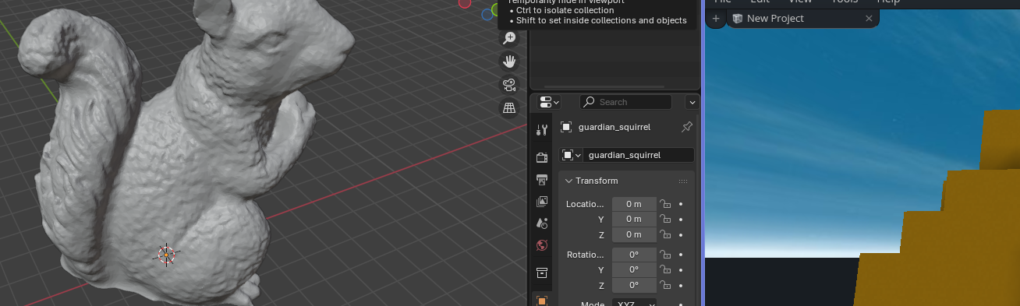Image resolution: width=1020 pixels, height=306 pixels.
Task: Select the pan hand viewport icon
Action: [x=509, y=61]
